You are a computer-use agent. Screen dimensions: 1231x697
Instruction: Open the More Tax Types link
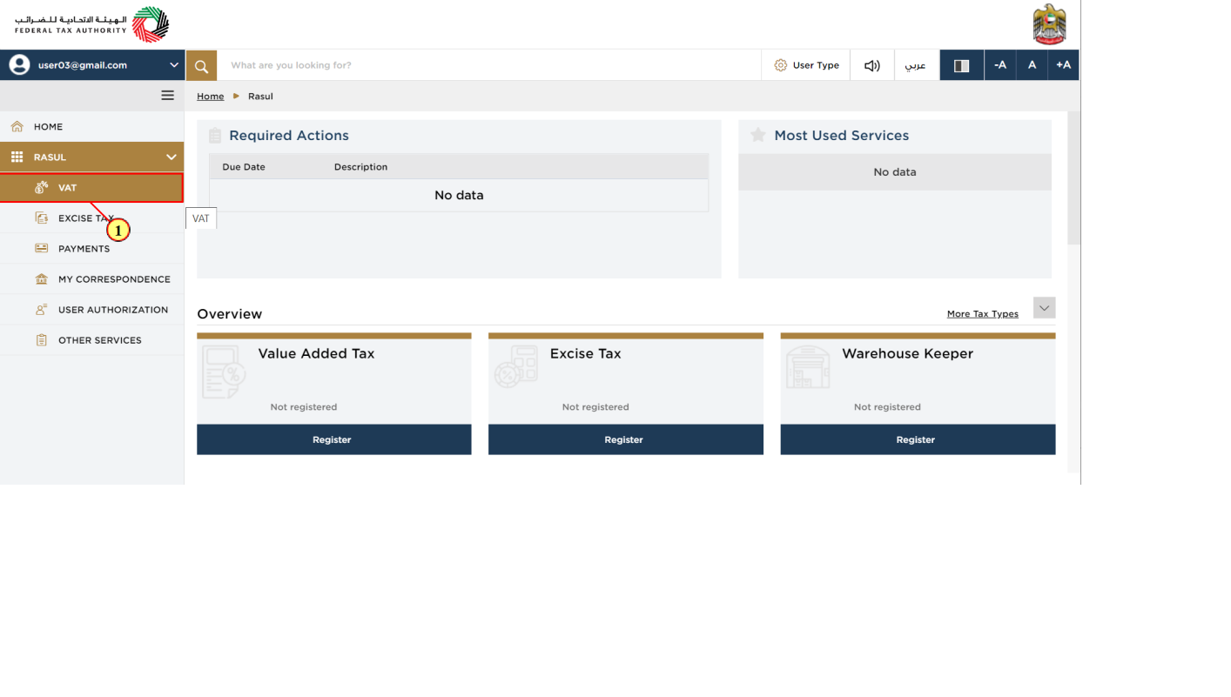point(982,314)
